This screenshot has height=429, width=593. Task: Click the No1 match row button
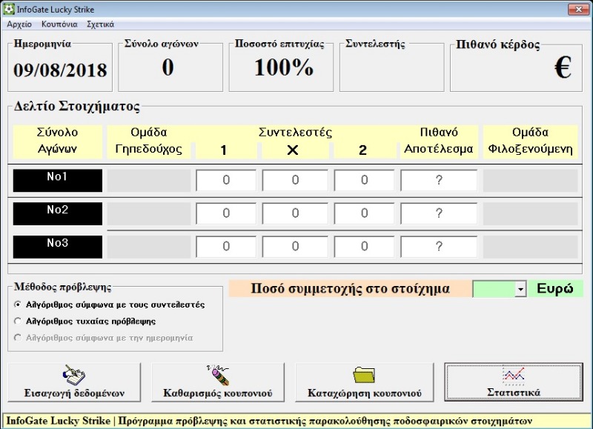pyautogui.click(x=58, y=180)
